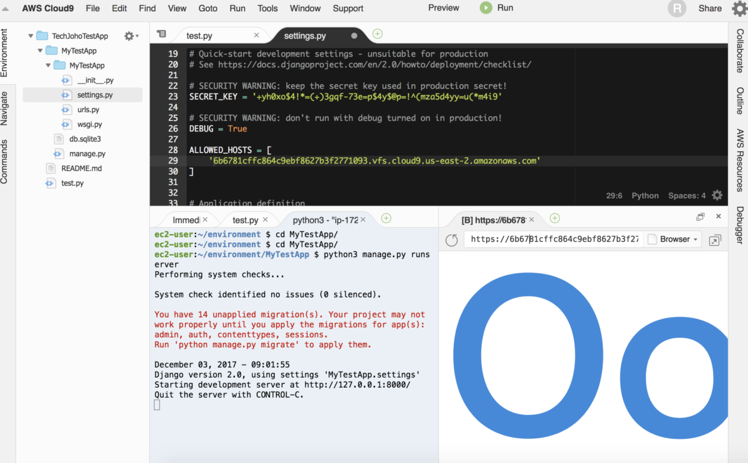
Task: Click the green Run play icon
Action: pyautogui.click(x=486, y=8)
